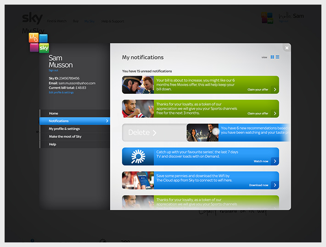This screenshot has width=326, height=247.
Task: Open arrow on bill increase Movies offer
Action: click(x=275, y=90)
